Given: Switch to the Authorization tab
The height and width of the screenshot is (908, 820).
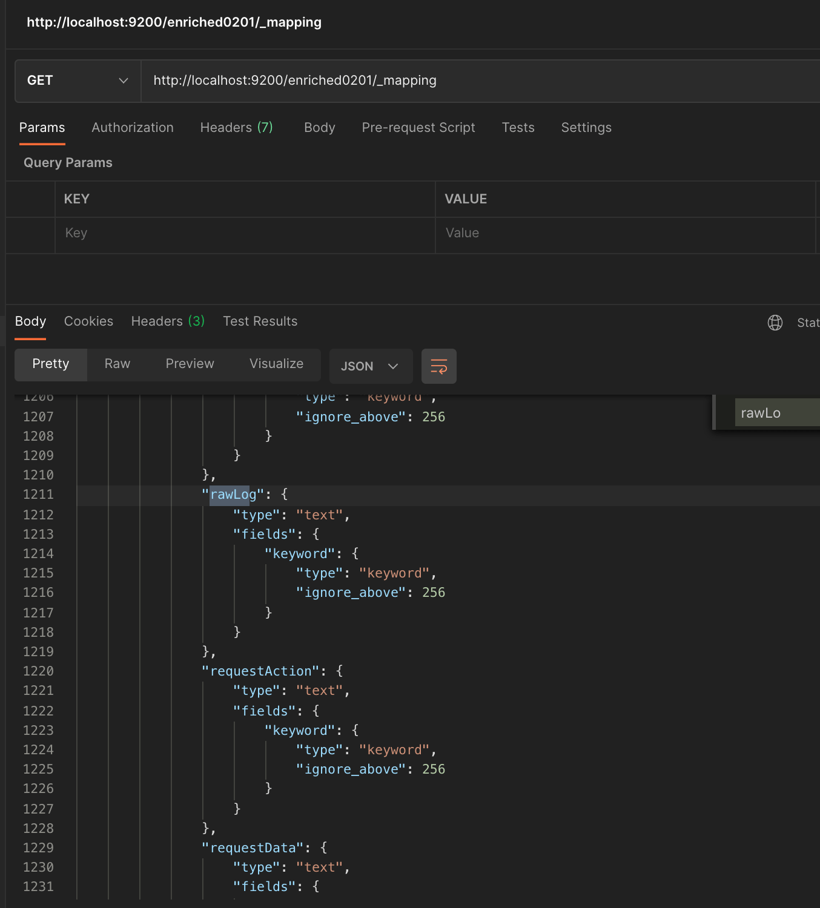Looking at the screenshot, I should (x=133, y=128).
